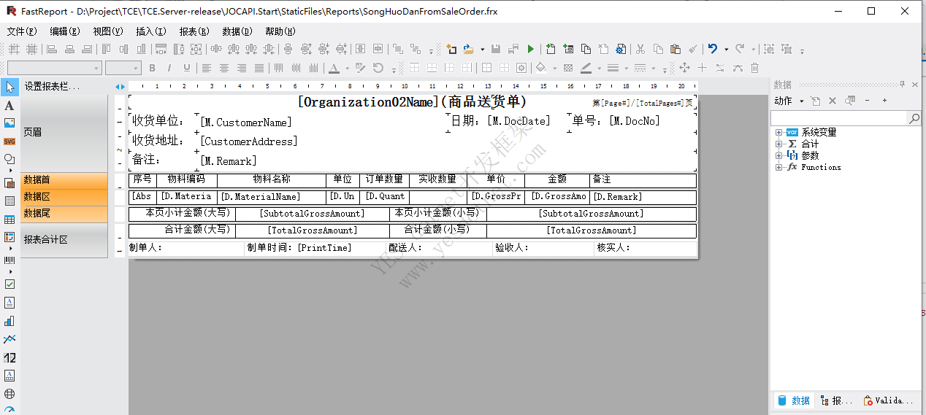
Task: Toggle Underline formatting
Action: [x=187, y=68]
